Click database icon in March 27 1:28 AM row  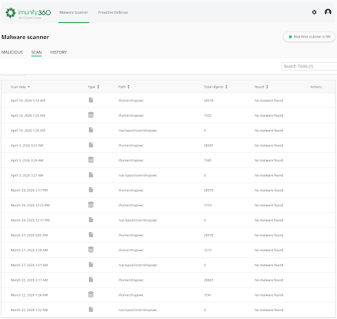click(x=91, y=250)
